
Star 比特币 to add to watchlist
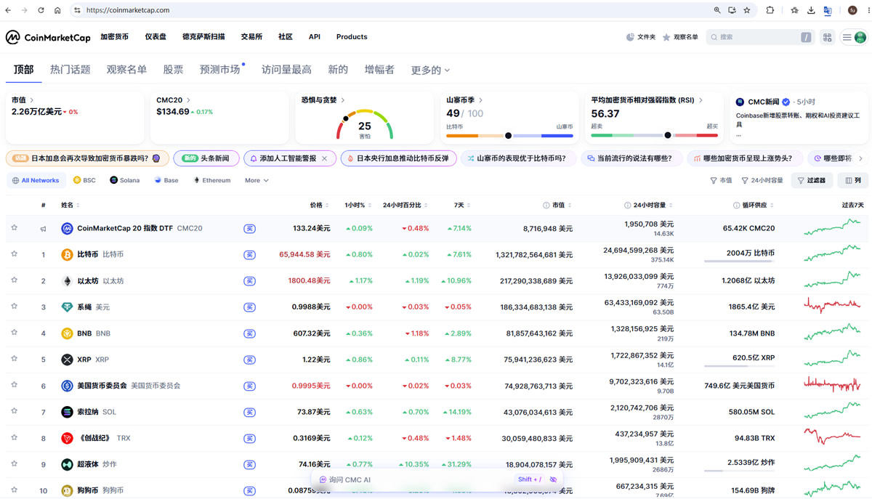(14, 254)
